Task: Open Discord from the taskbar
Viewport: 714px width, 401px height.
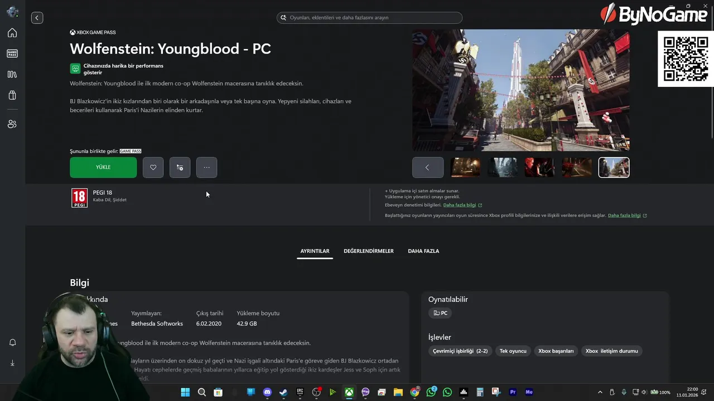Action: 267,392
